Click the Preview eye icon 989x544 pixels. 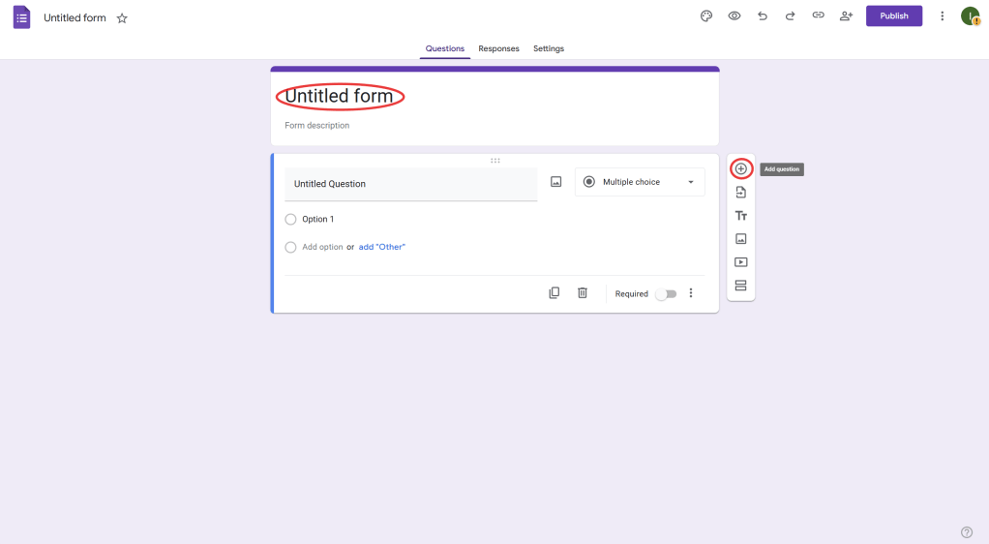(734, 15)
